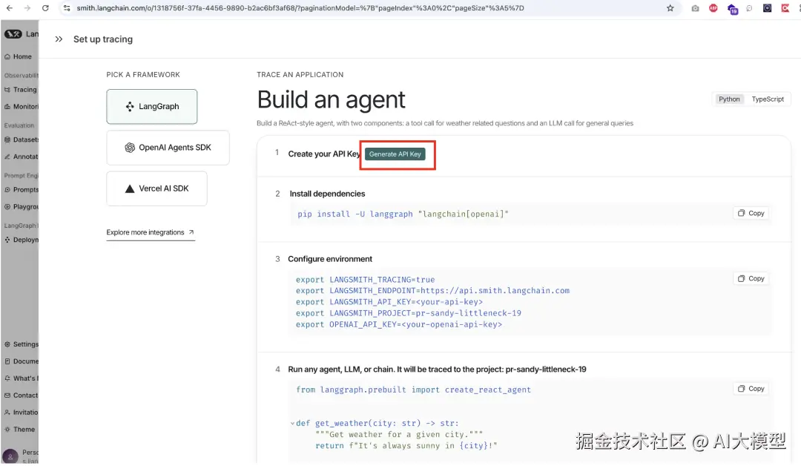
Task: Bookmark this page with star icon
Action: click(670, 8)
